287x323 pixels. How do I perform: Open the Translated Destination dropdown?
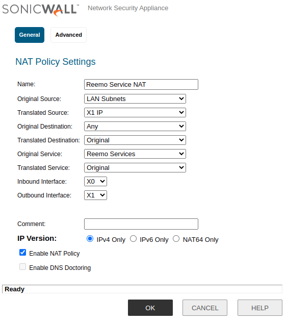pyautogui.click(x=135, y=140)
